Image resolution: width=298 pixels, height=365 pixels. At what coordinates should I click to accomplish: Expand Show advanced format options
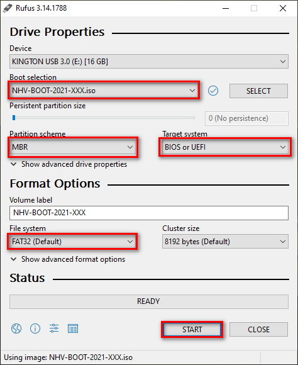(68, 259)
